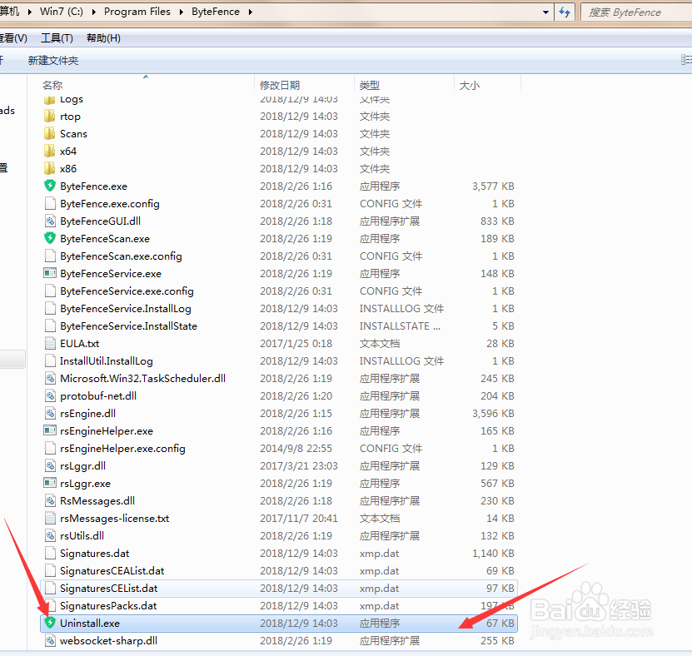
Task: Click the 2017/1/25 0:18 date for EULA.txt
Action: pyautogui.click(x=296, y=343)
